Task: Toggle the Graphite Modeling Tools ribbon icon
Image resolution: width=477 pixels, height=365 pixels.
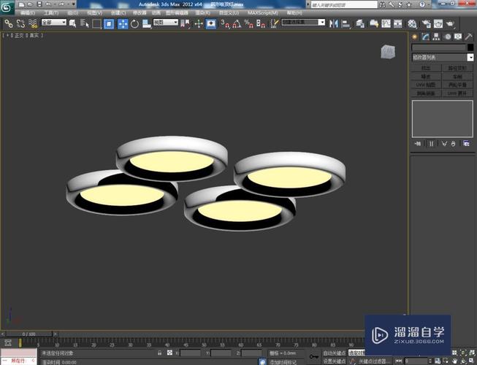Action: [x=374, y=23]
